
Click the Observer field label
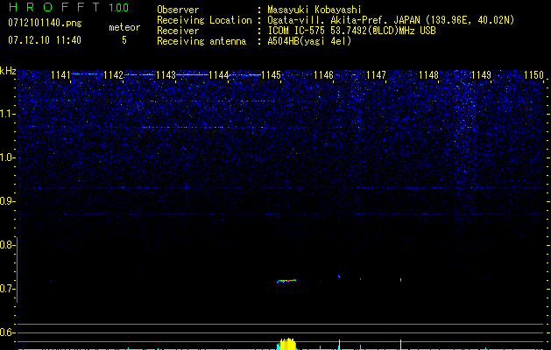click(x=178, y=10)
